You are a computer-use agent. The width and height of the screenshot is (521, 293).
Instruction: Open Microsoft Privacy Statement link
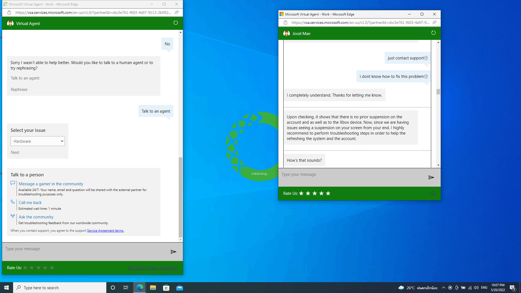[x=153, y=268]
